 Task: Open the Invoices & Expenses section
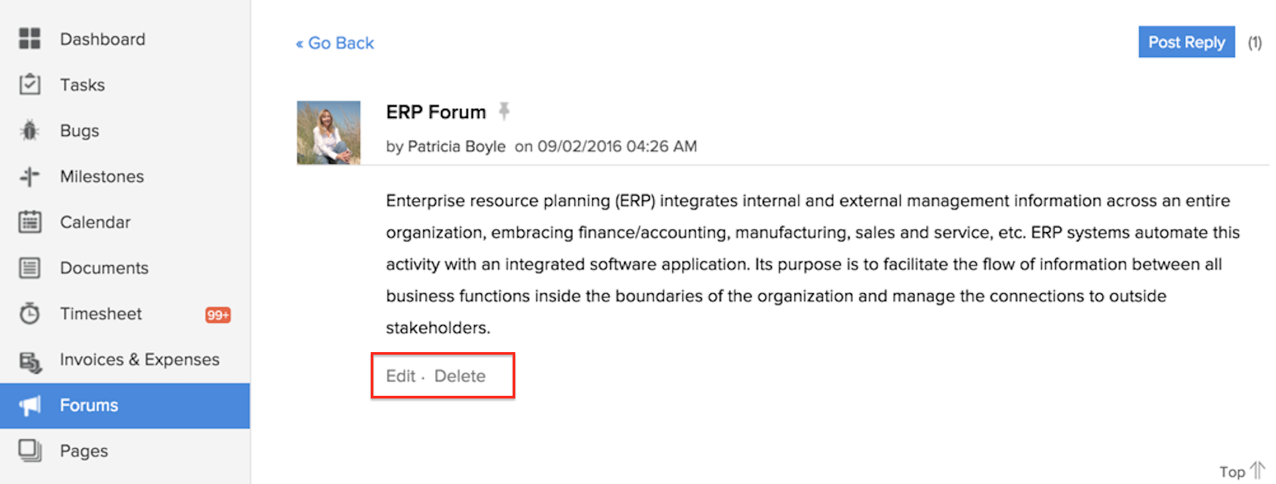coord(139,359)
